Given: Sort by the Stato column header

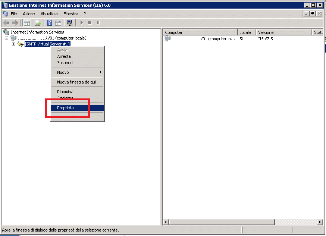Looking at the screenshot, I should pyautogui.click(x=318, y=32).
